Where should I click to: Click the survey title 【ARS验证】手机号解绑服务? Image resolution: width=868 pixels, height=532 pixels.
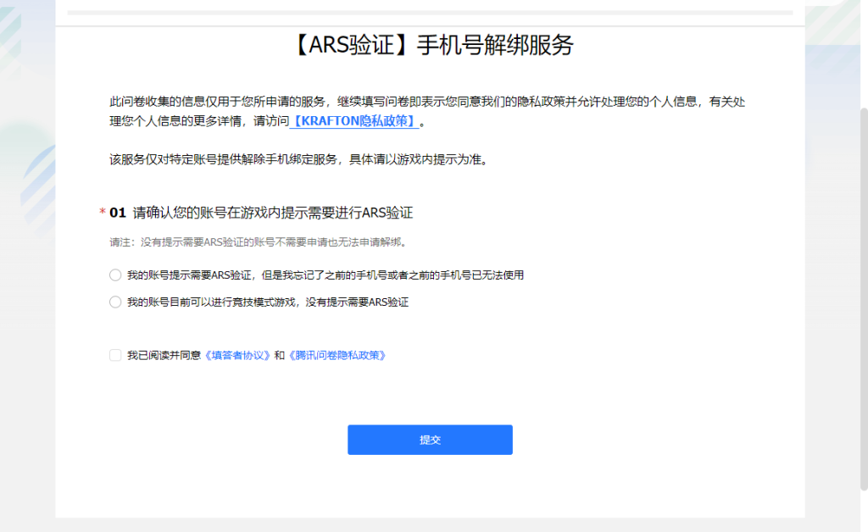(434, 46)
